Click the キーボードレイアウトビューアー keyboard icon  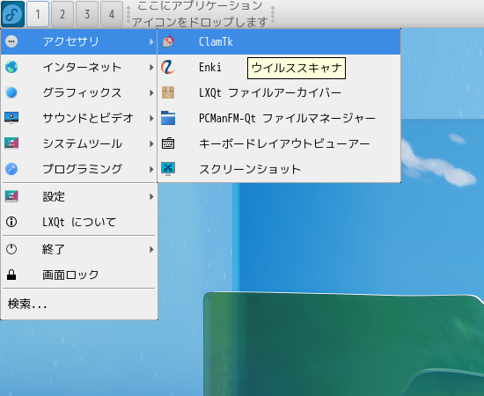coord(168,143)
